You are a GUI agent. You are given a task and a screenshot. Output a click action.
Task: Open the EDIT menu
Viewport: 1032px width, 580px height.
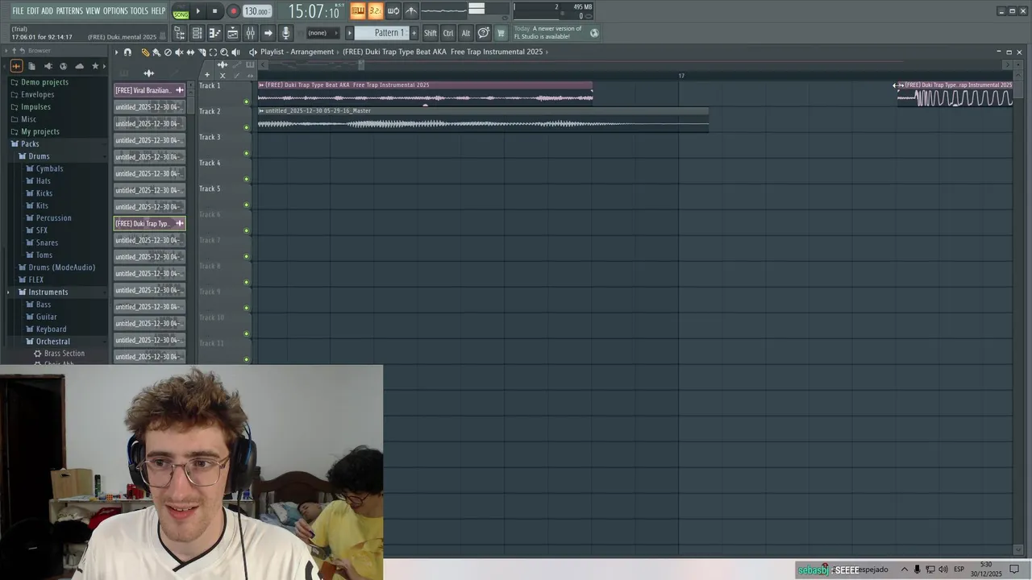(33, 11)
